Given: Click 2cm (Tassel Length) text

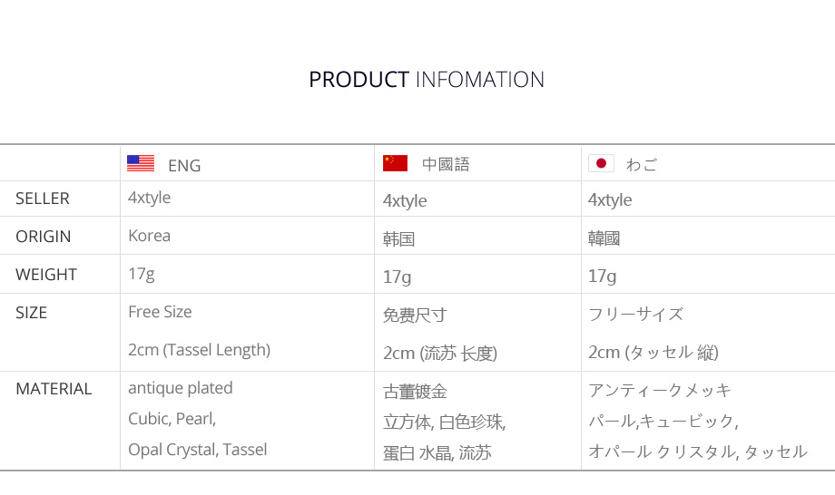Looking at the screenshot, I should pyautogui.click(x=199, y=350).
